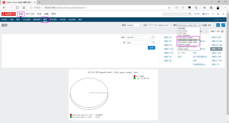Click the now-1h from input field
The height and width of the screenshot is (123, 229).
(x=139, y=37)
